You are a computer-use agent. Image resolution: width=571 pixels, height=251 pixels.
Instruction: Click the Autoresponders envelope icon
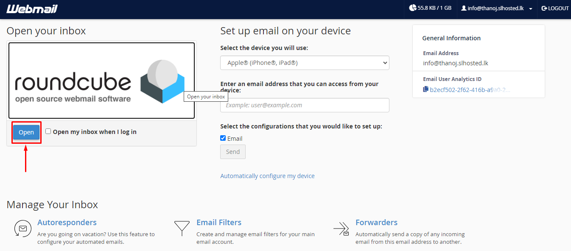click(22, 229)
